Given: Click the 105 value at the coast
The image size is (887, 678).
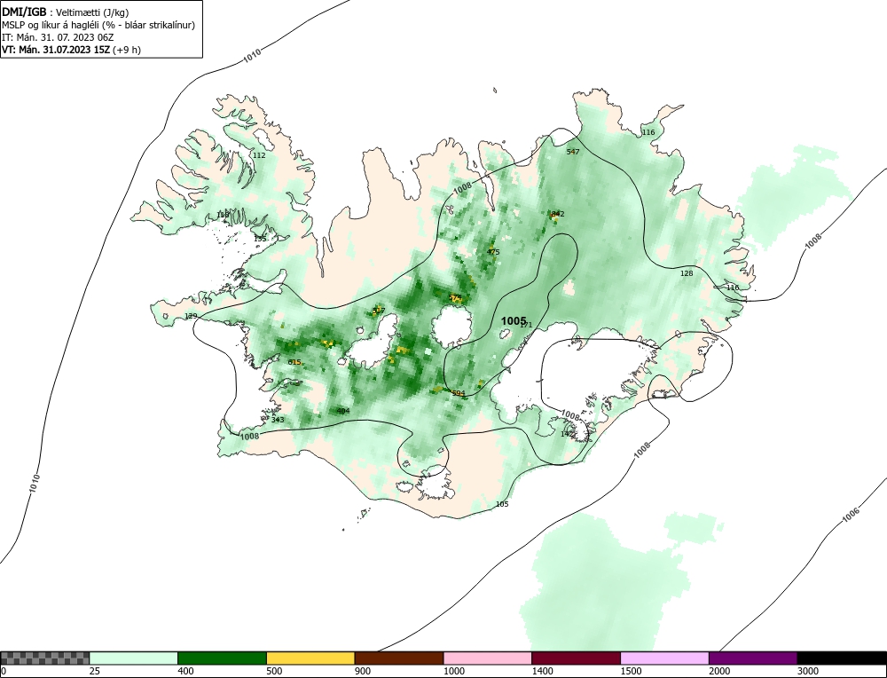Looking at the screenshot, I should (x=502, y=504).
